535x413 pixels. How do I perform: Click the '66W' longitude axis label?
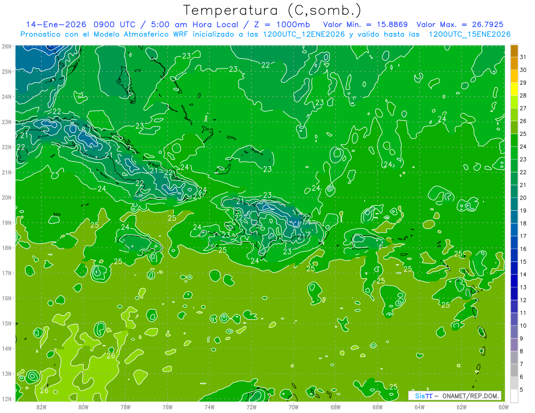click(x=377, y=407)
